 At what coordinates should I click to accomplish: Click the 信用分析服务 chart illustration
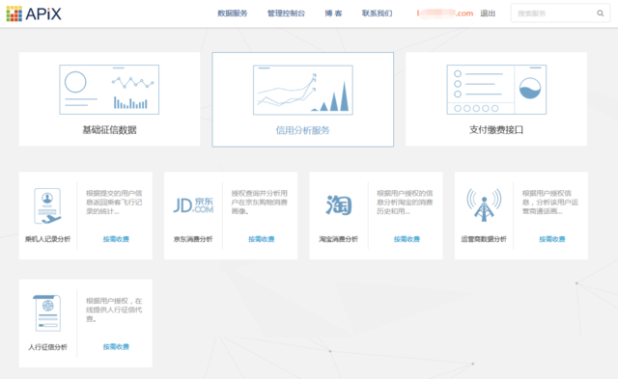point(302,90)
